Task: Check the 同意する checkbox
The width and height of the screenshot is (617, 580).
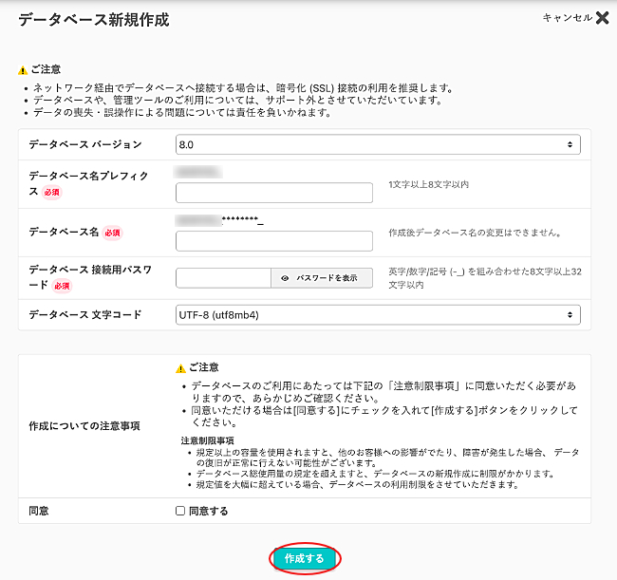Action: tap(180, 511)
